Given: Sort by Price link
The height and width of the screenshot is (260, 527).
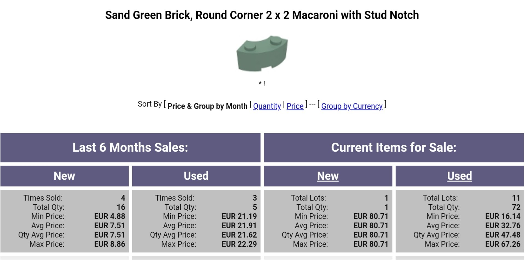Looking at the screenshot, I should tap(295, 106).
